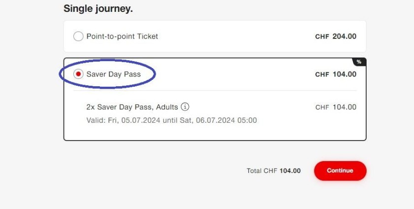This screenshot has width=414, height=209.
Task: Select the Saver Day Pass radio button
Action: [x=78, y=74]
